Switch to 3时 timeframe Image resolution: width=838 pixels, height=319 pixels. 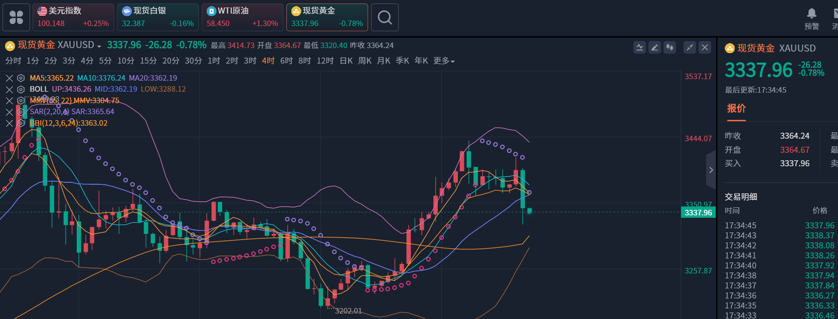click(x=250, y=61)
